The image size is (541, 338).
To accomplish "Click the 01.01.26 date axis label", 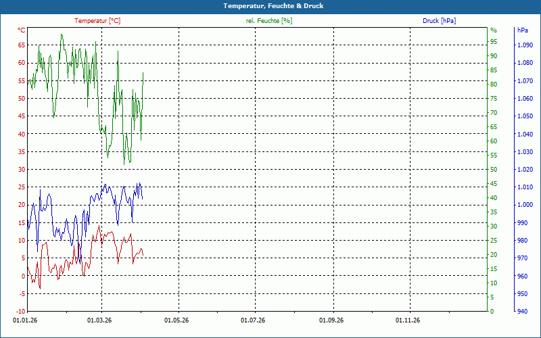I will point(25,320).
